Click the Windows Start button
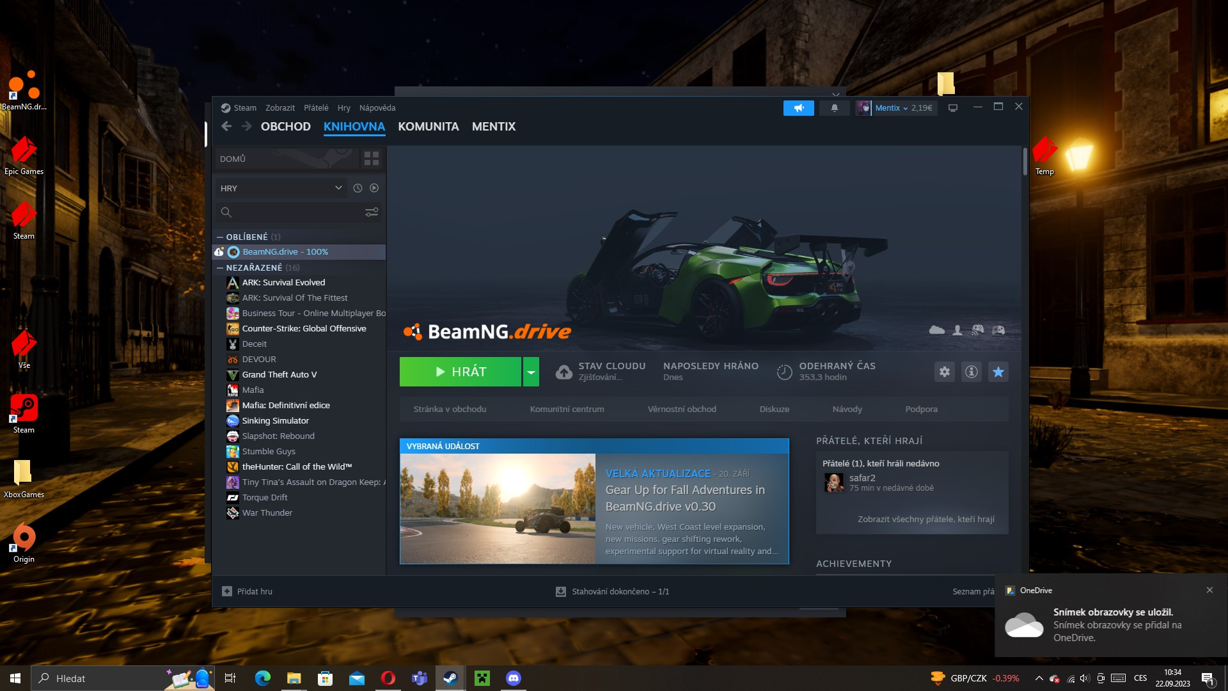The height and width of the screenshot is (691, 1228). (x=15, y=678)
